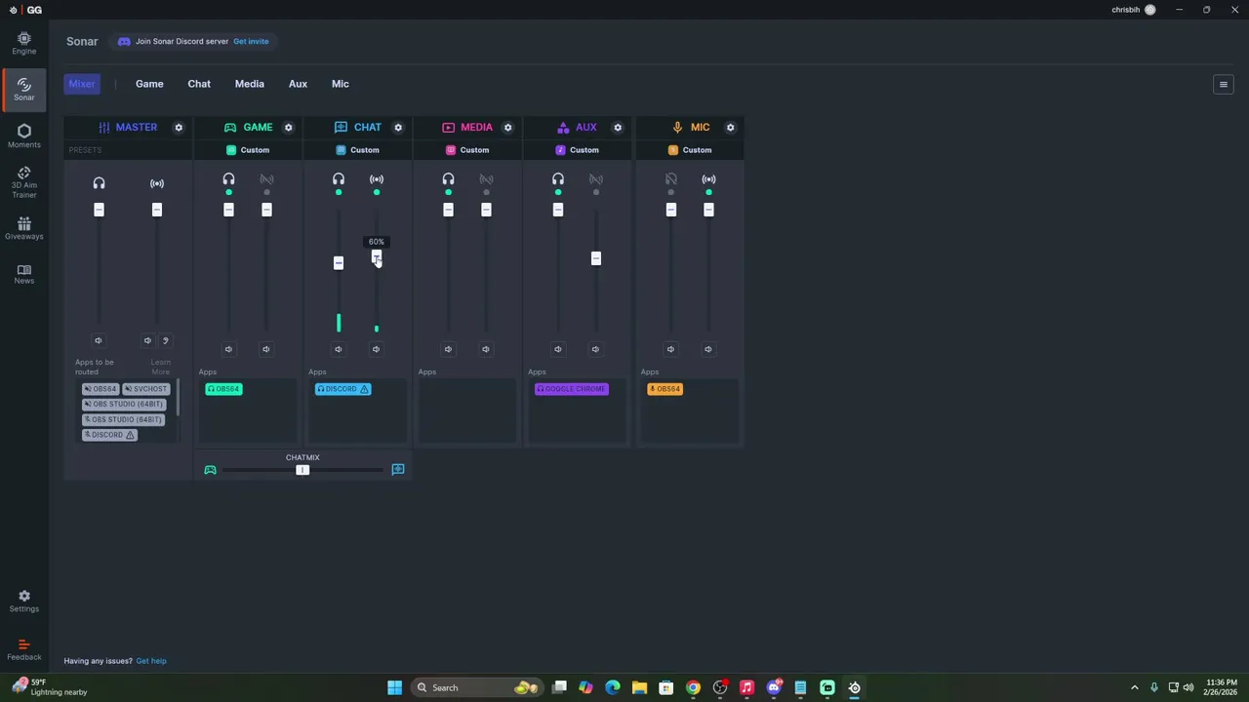Mute GAME headphone output
The image size is (1249, 702).
click(x=228, y=349)
